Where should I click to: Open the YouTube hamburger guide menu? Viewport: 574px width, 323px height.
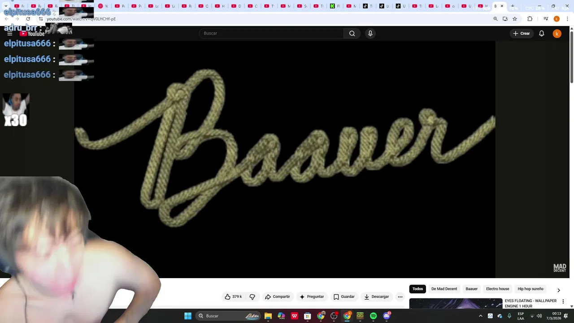[x=9, y=34]
